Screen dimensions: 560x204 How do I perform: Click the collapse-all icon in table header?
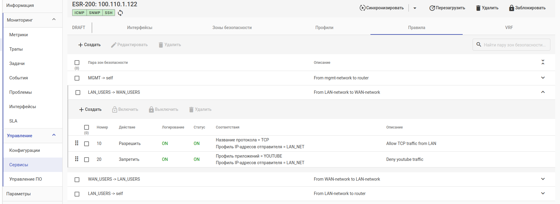tap(543, 62)
